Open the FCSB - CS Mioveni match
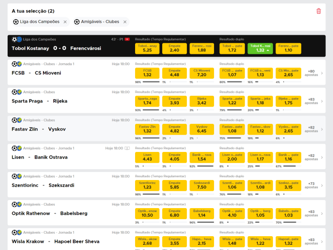 (x=36, y=73)
